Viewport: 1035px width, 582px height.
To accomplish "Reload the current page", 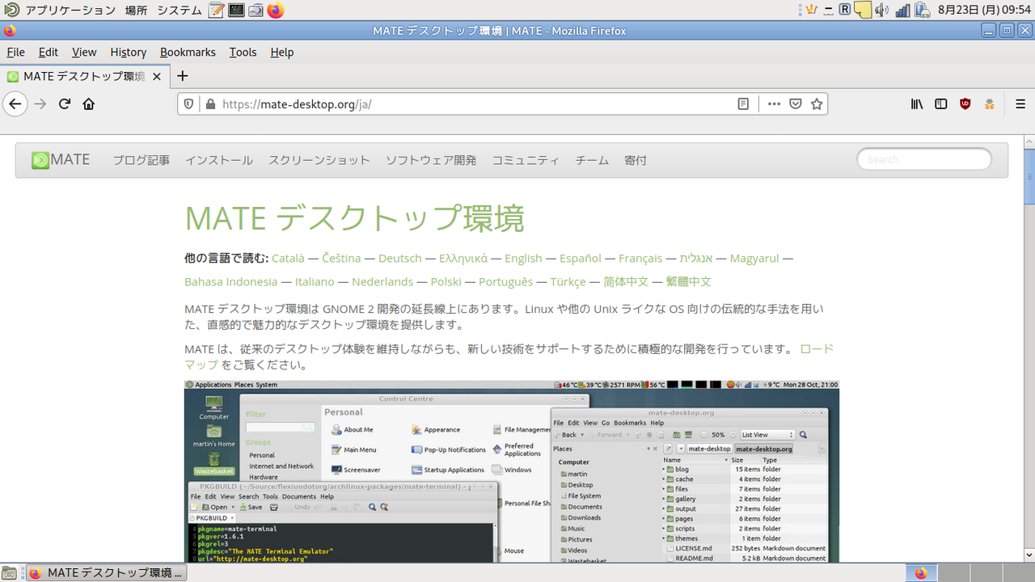I will click(65, 103).
